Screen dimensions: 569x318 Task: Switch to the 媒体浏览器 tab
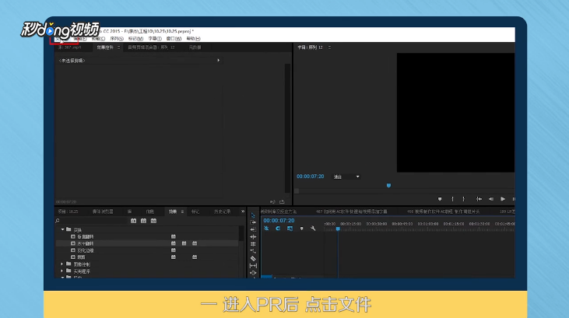tap(103, 211)
